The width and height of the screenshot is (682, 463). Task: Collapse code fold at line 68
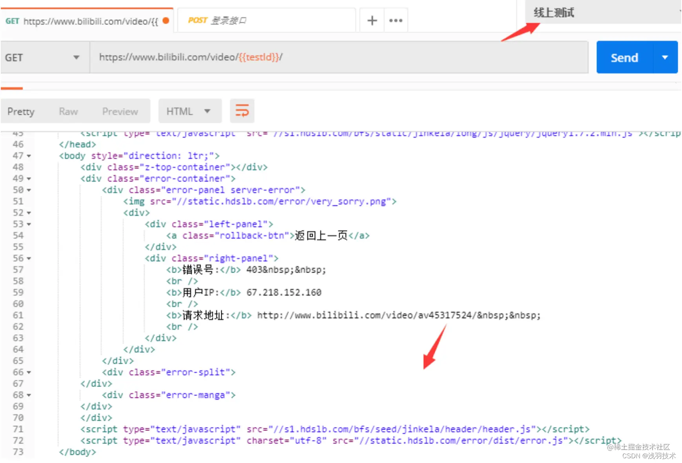click(29, 395)
